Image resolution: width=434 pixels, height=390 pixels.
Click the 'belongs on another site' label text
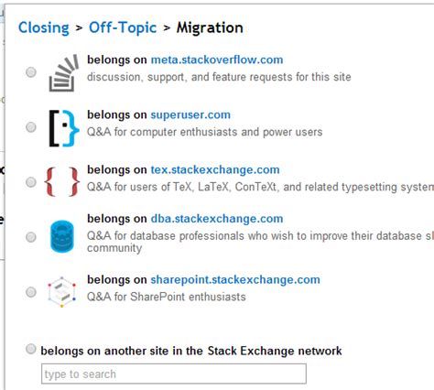pos(191,351)
